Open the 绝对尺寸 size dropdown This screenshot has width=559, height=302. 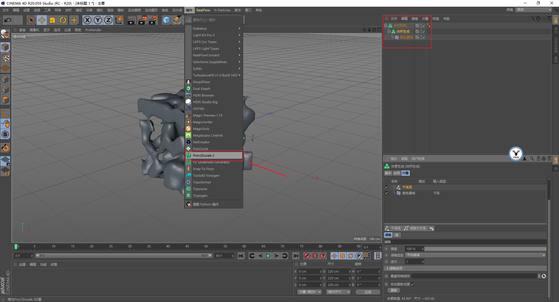(339, 292)
